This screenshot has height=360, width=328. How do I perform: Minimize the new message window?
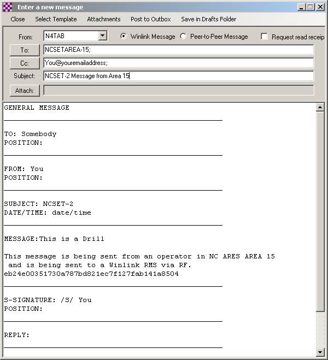point(301,7)
